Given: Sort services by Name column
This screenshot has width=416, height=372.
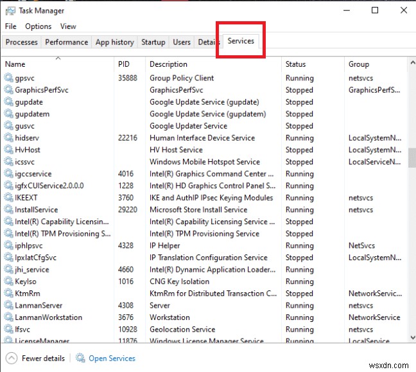Looking at the screenshot, I should (x=58, y=64).
